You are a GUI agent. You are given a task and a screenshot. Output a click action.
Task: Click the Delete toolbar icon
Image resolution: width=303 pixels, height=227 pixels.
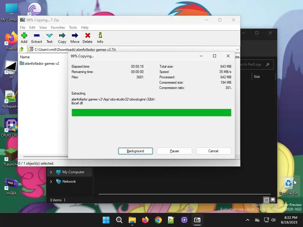(88, 38)
